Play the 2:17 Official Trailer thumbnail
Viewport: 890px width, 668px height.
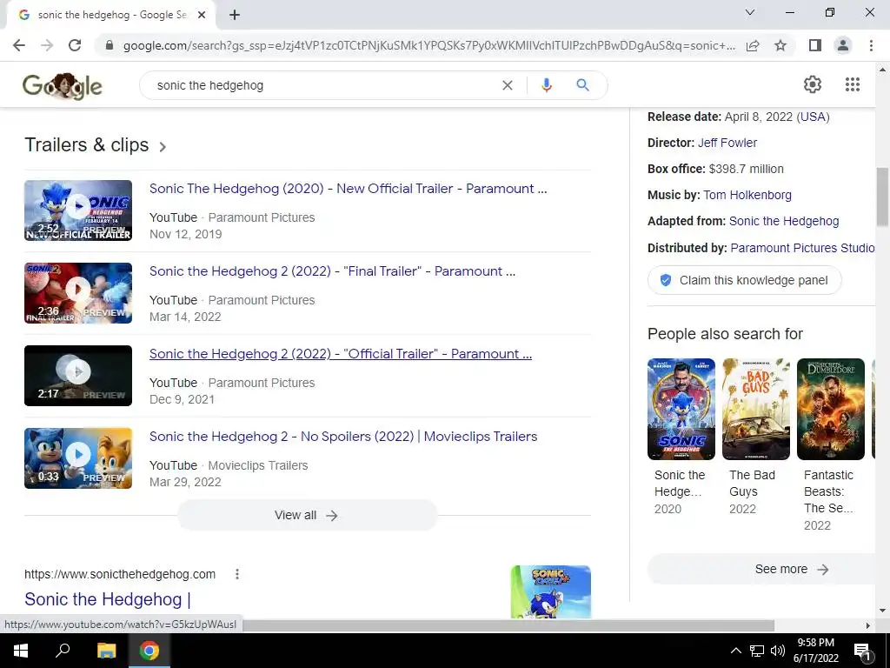(78, 376)
